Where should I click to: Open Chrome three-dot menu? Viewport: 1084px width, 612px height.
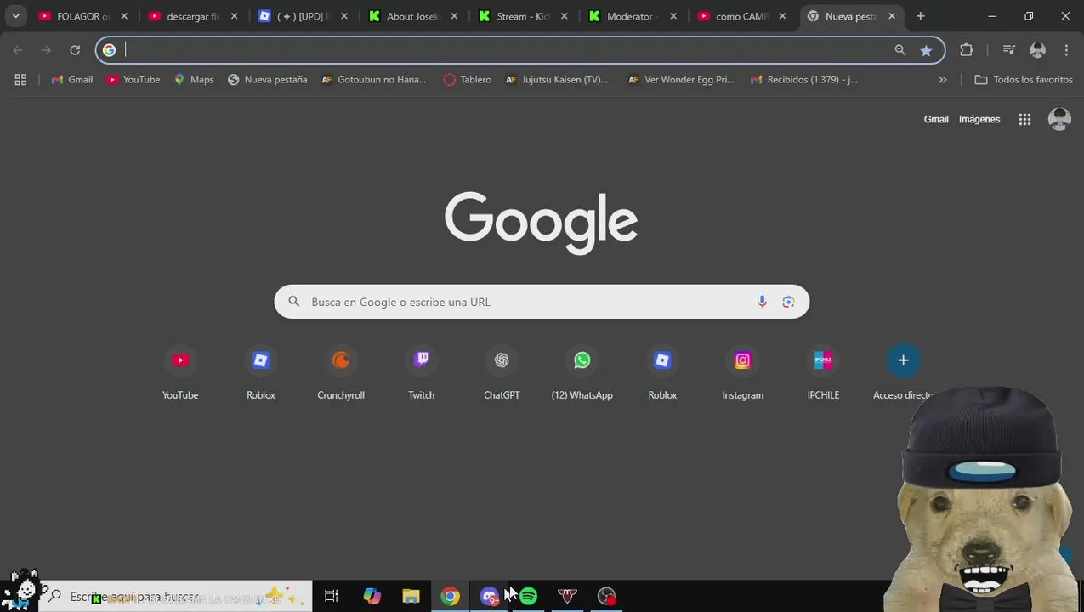[1066, 50]
